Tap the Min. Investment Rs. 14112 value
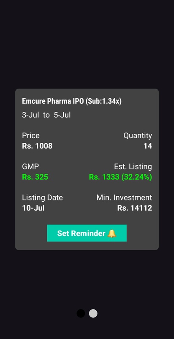174x339 pixels. click(x=135, y=208)
